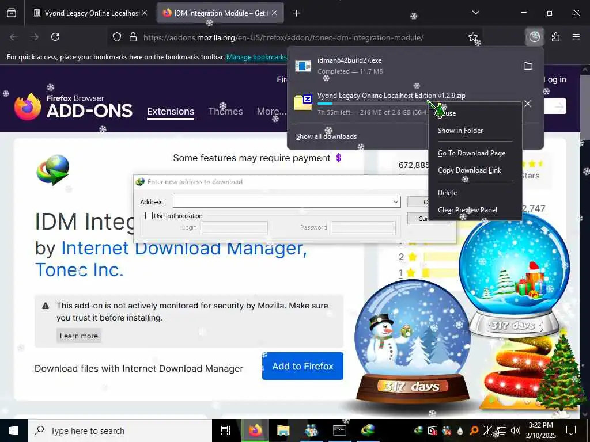This screenshot has width=590, height=442.
Task: Expand the Address dropdown arrow
Action: [x=395, y=202]
